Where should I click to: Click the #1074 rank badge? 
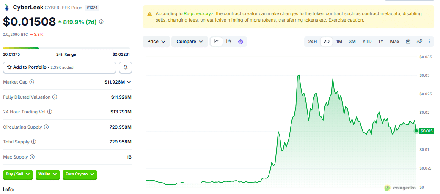[x=92, y=8]
